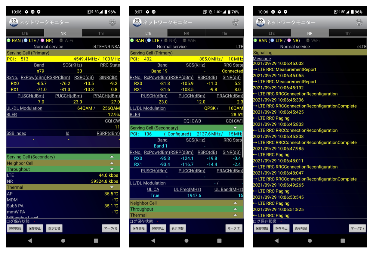The image size is (373, 254).
Task: Tap green RAN indicator dot in PCI 513 screen
Action: 8,40
